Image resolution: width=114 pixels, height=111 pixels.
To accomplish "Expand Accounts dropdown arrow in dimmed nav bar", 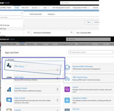I will pyautogui.click(x=45, y=44).
